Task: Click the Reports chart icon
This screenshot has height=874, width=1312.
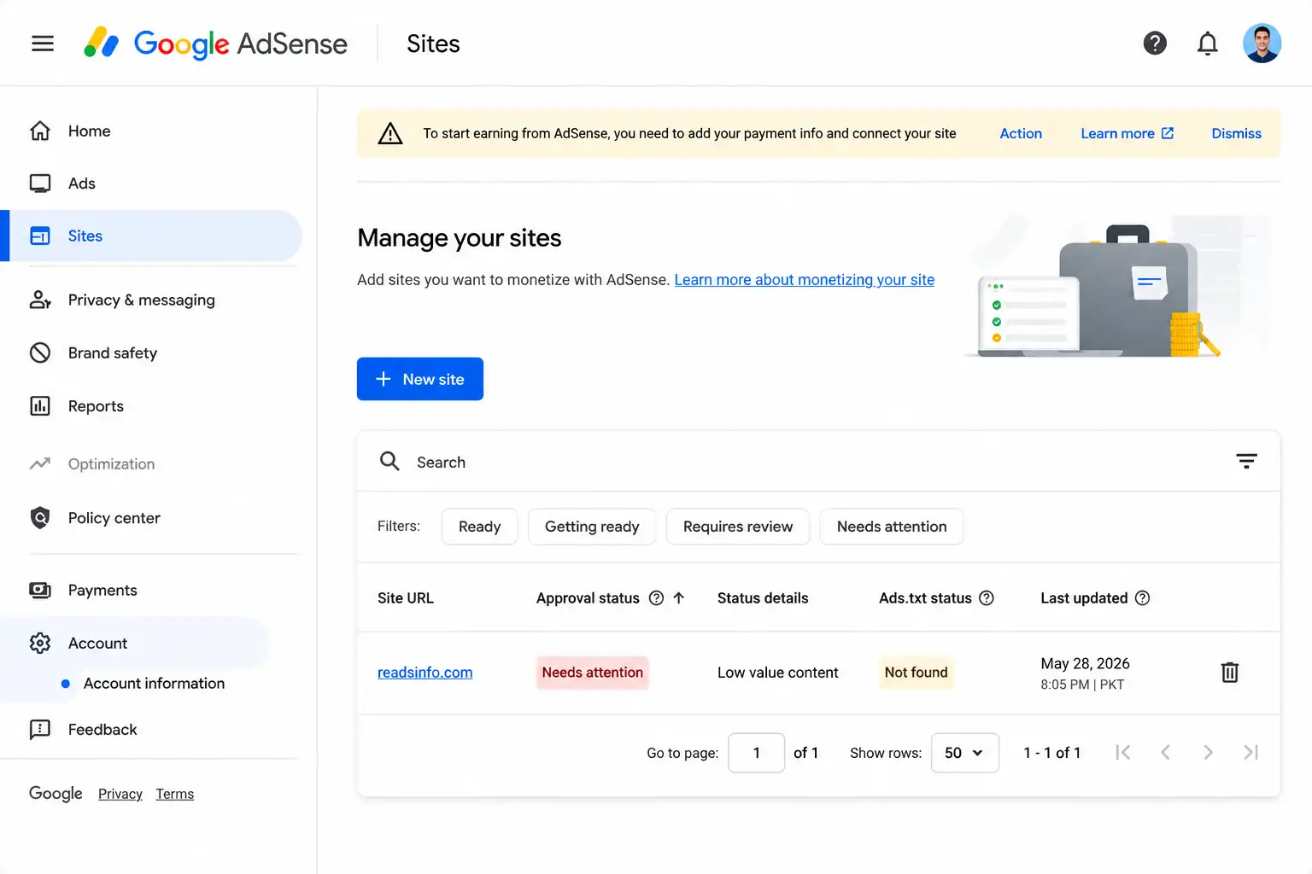Action: 40,405
